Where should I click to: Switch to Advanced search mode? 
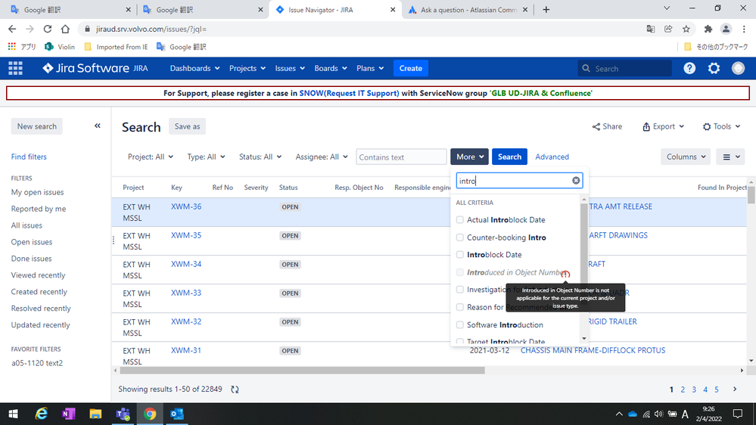pyautogui.click(x=552, y=157)
